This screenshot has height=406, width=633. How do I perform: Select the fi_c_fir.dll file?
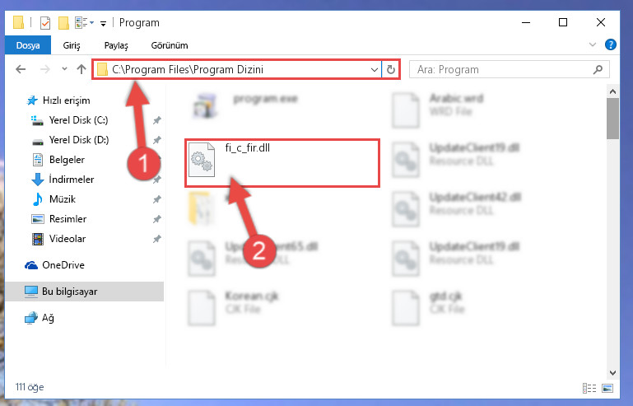(x=282, y=163)
